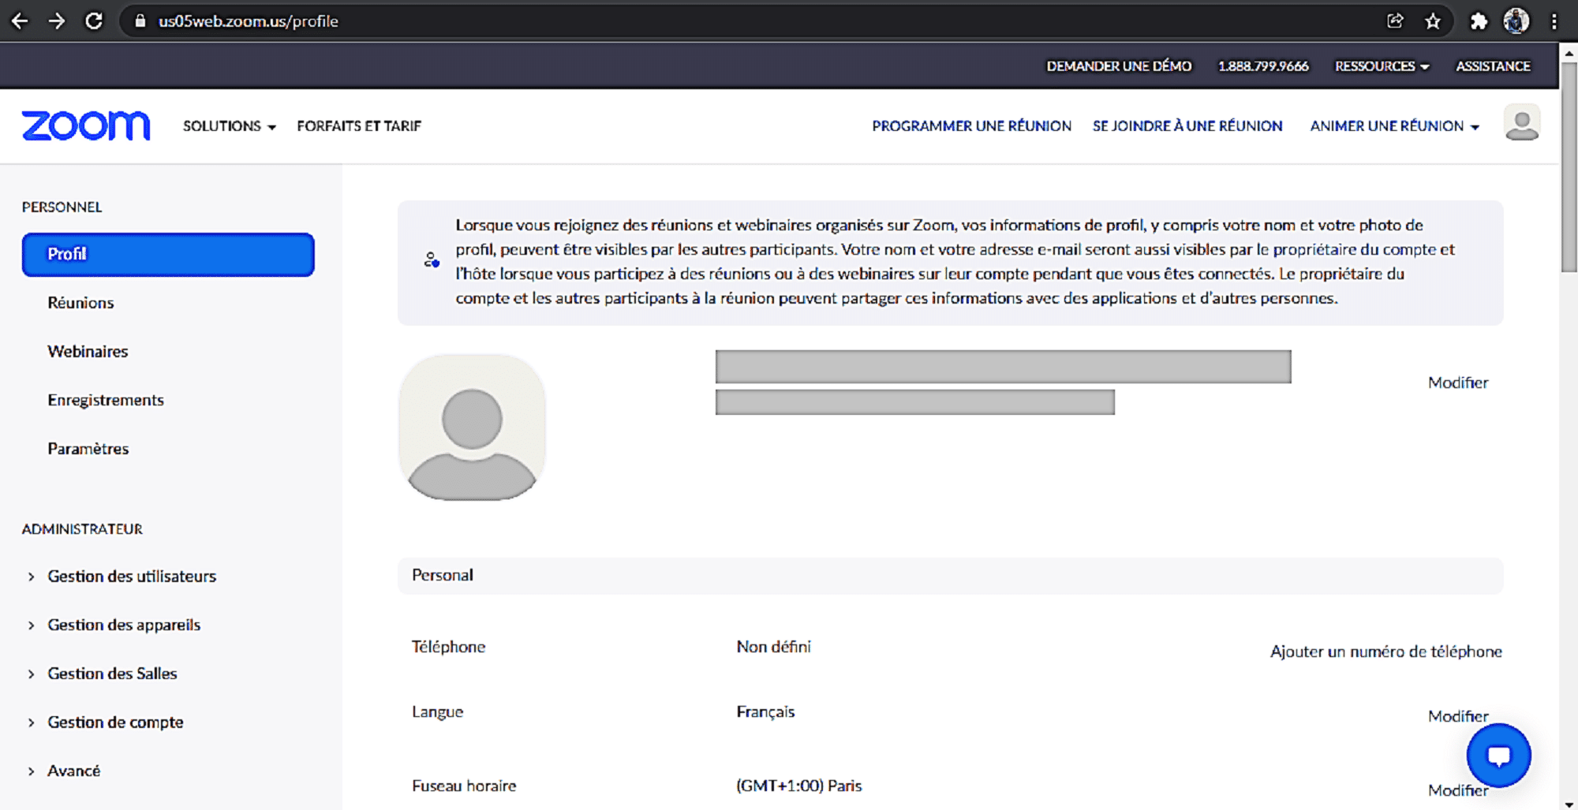
Task: Expand Gestion de compte
Action: coord(115,722)
